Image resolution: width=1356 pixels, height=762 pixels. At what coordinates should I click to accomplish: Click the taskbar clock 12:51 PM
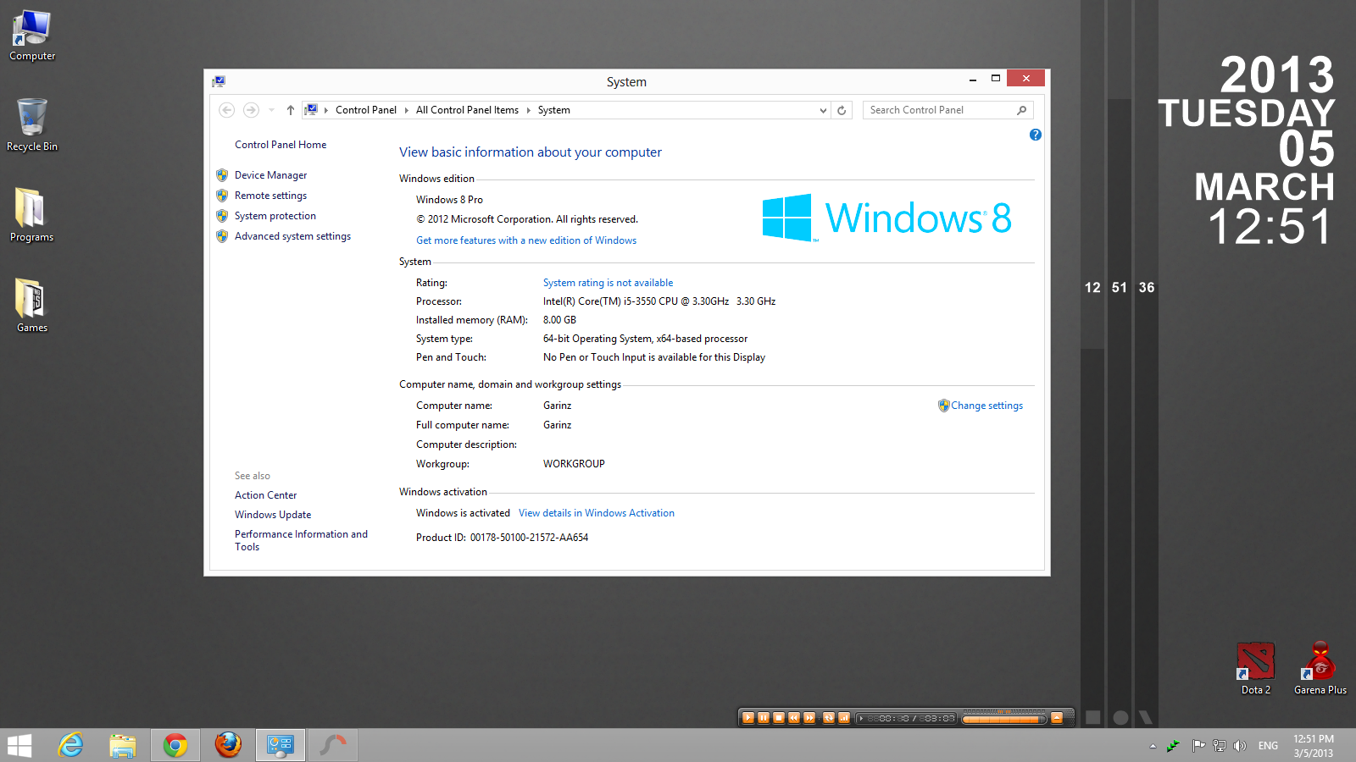(1313, 746)
